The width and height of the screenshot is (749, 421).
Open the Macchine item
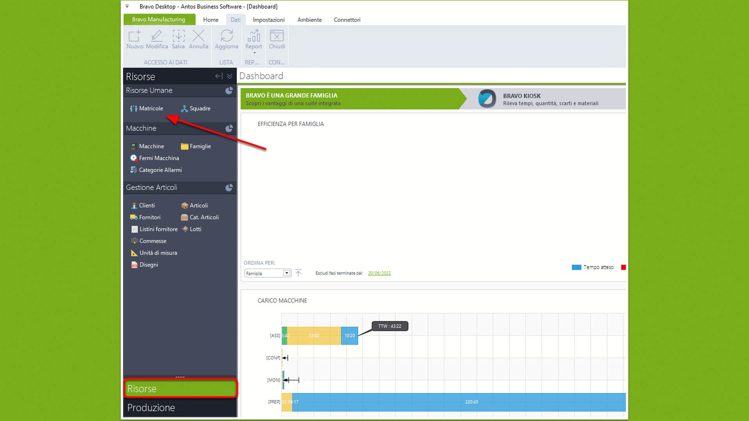point(147,146)
